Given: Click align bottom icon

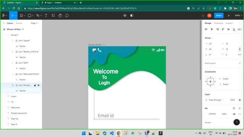Looking at the screenshot, I should 234,29.
